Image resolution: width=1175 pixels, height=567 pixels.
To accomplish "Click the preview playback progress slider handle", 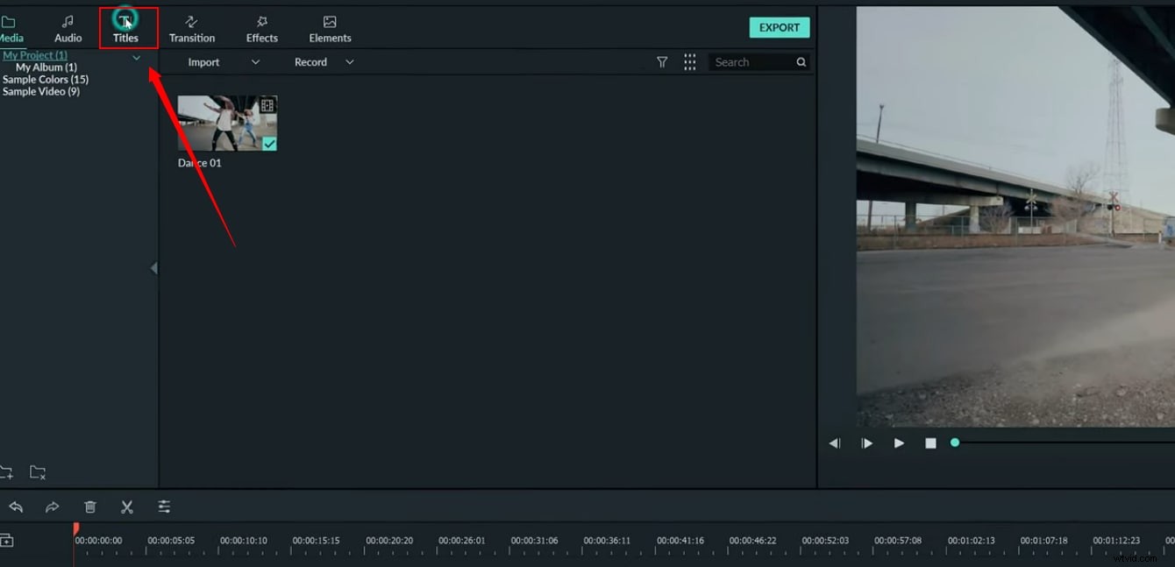I will click(955, 443).
